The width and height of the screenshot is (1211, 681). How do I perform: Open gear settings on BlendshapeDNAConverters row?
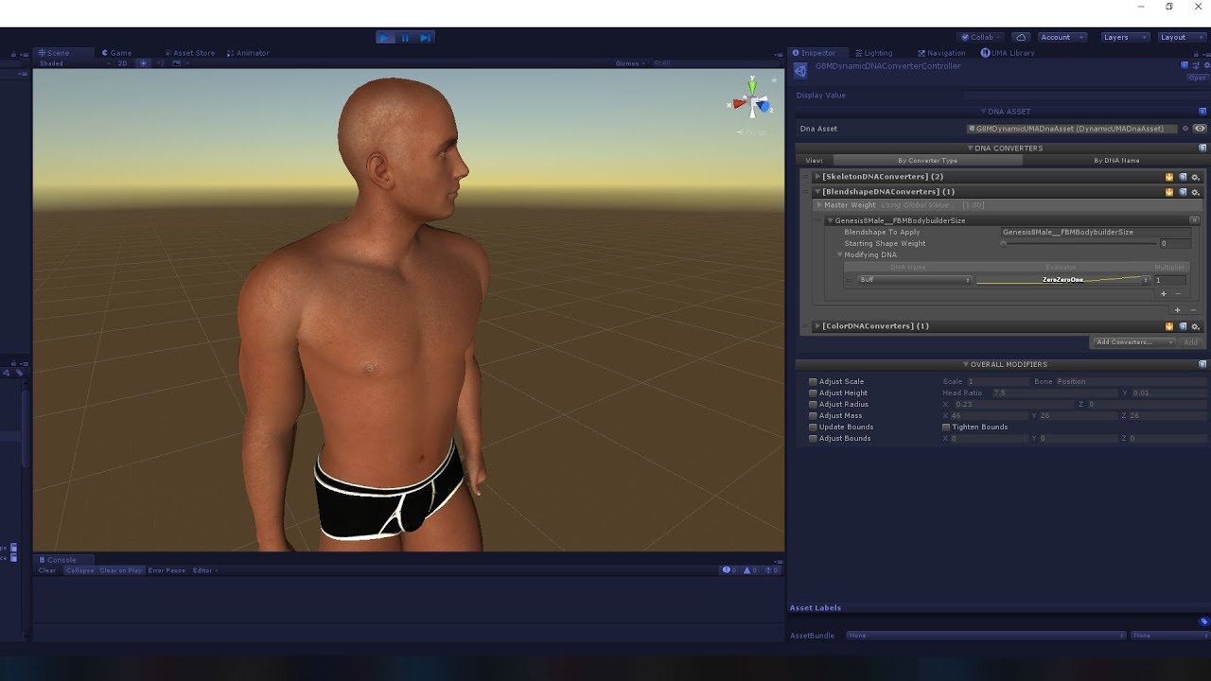[1195, 192]
